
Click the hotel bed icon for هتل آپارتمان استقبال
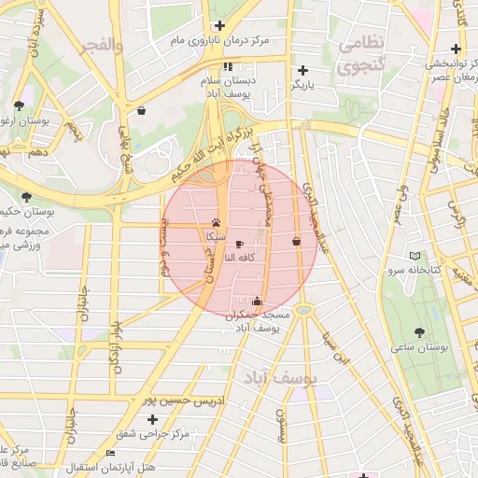pos(111,453)
